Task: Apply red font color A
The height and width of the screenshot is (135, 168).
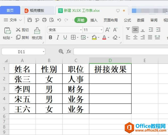Action: click(104, 37)
